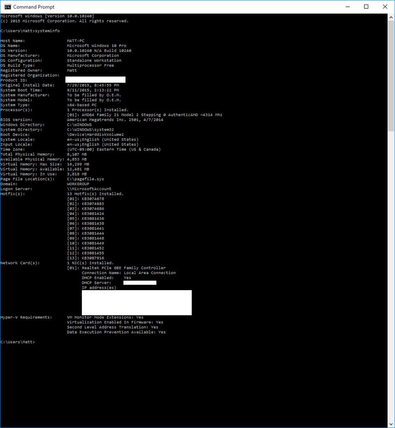This screenshot has height=428, width=395.
Task: Click logon server '\\MicrosoftAccount'
Action: (89, 189)
